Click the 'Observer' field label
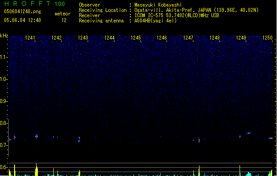Image resolution: width=277 pixels, height=176 pixels. coord(89,5)
